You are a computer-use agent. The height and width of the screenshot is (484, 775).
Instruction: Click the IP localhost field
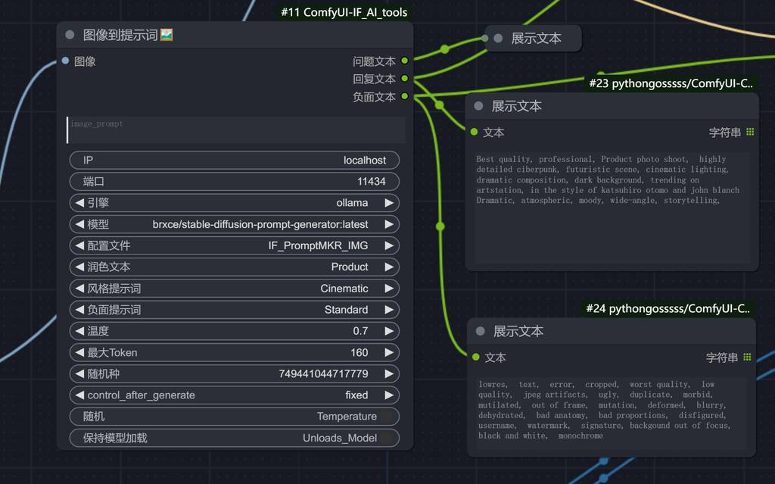tap(234, 160)
